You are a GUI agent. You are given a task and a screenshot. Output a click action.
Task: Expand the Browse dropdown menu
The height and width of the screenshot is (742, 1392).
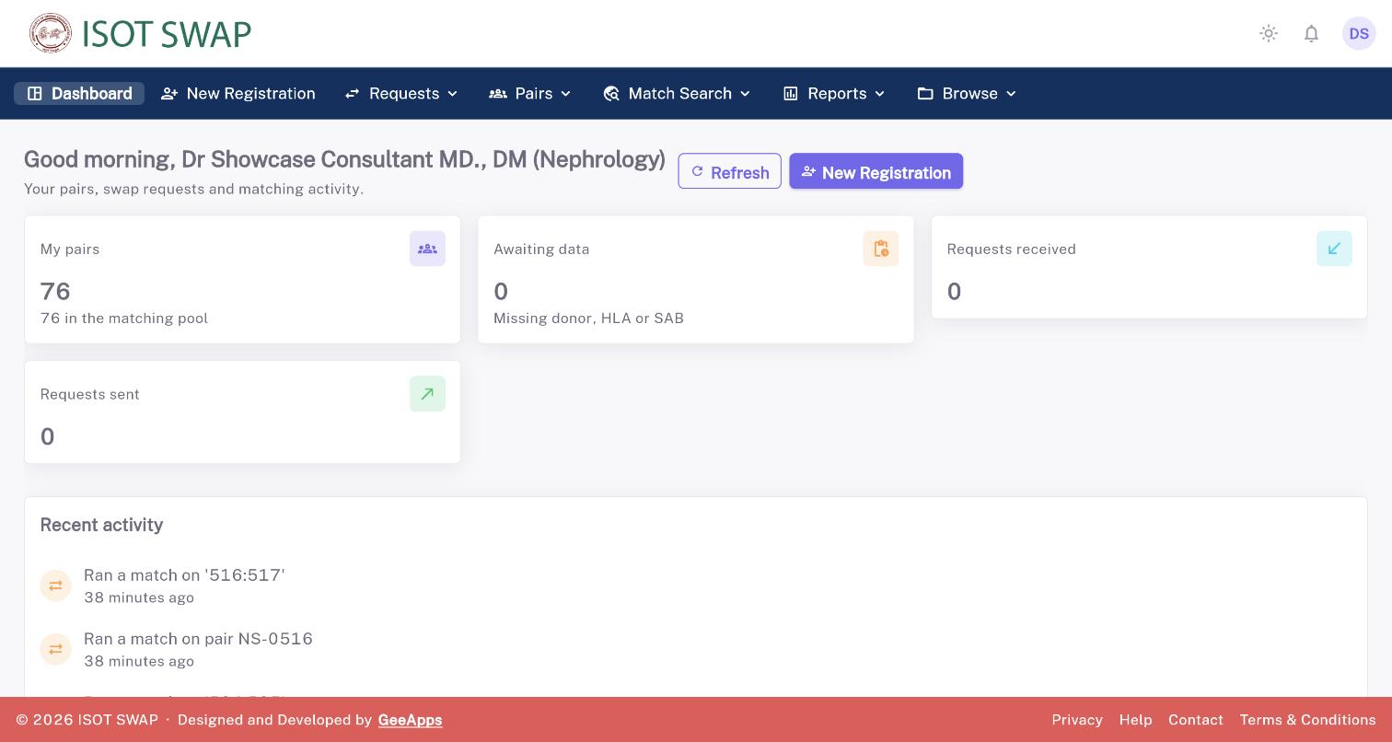click(967, 94)
